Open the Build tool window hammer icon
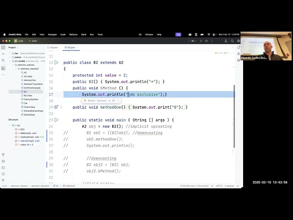 coord(3,155)
